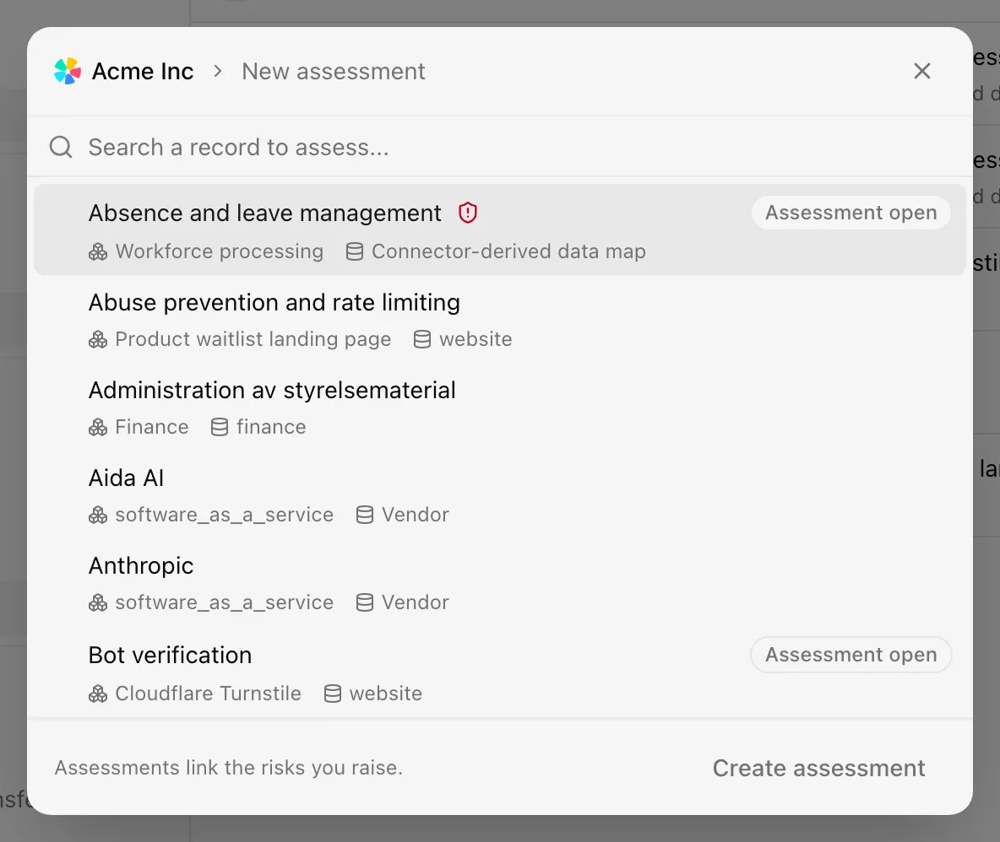1000x842 pixels.
Task: Click 'Assessments link the risks you raise.' text
Action: click(x=228, y=768)
